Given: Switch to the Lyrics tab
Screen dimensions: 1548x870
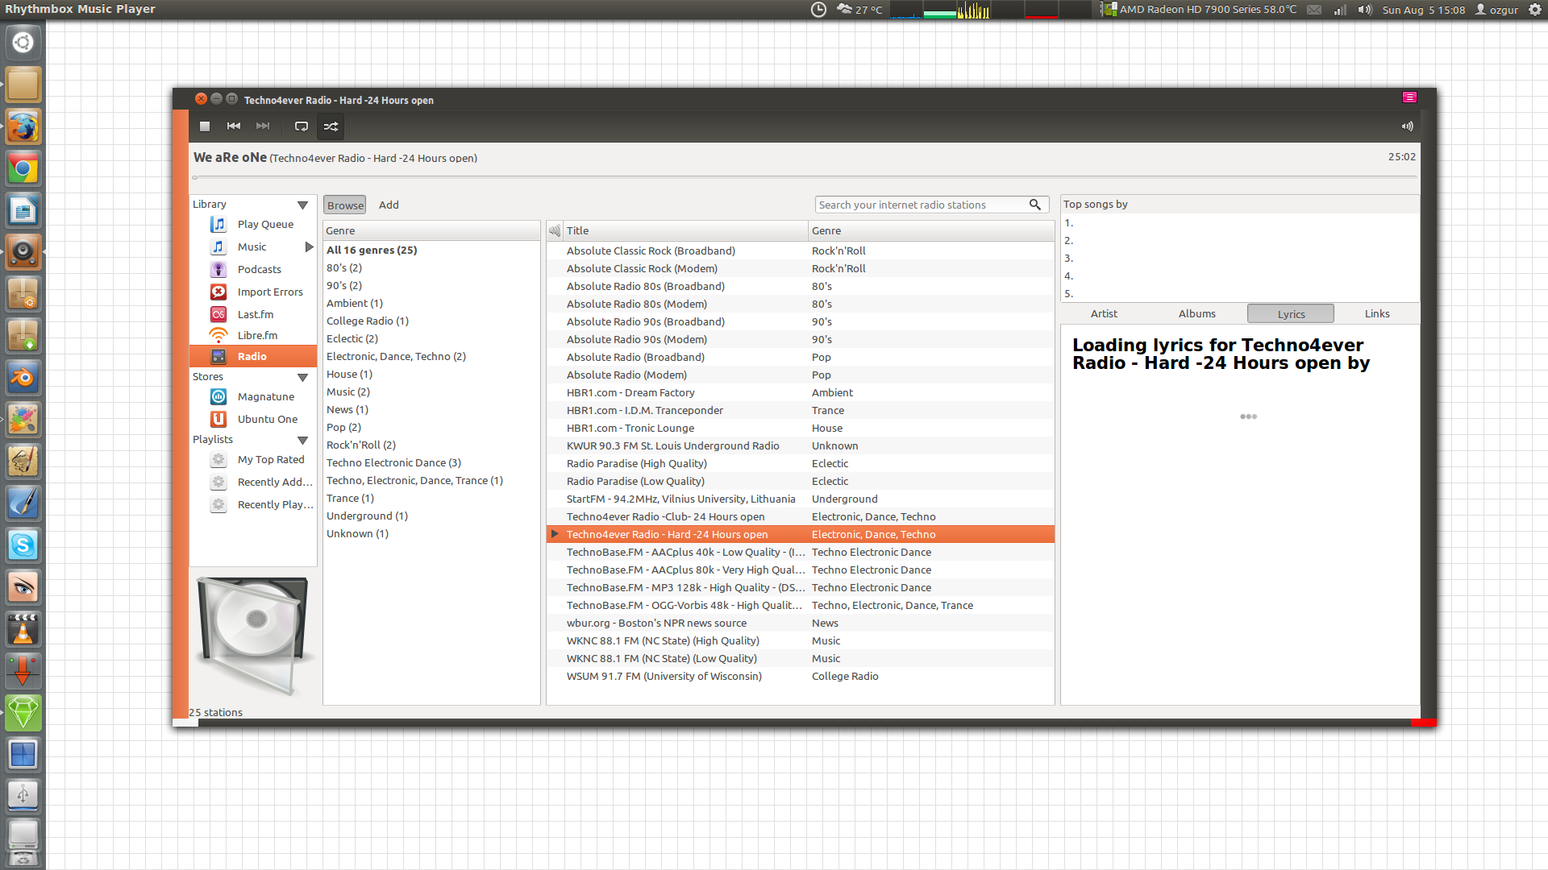Looking at the screenshot, I should [x=1291, y=314].
